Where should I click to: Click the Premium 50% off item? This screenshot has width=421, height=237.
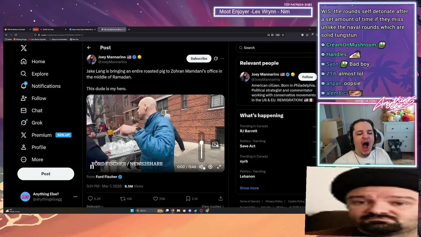[x=45, y=135]
